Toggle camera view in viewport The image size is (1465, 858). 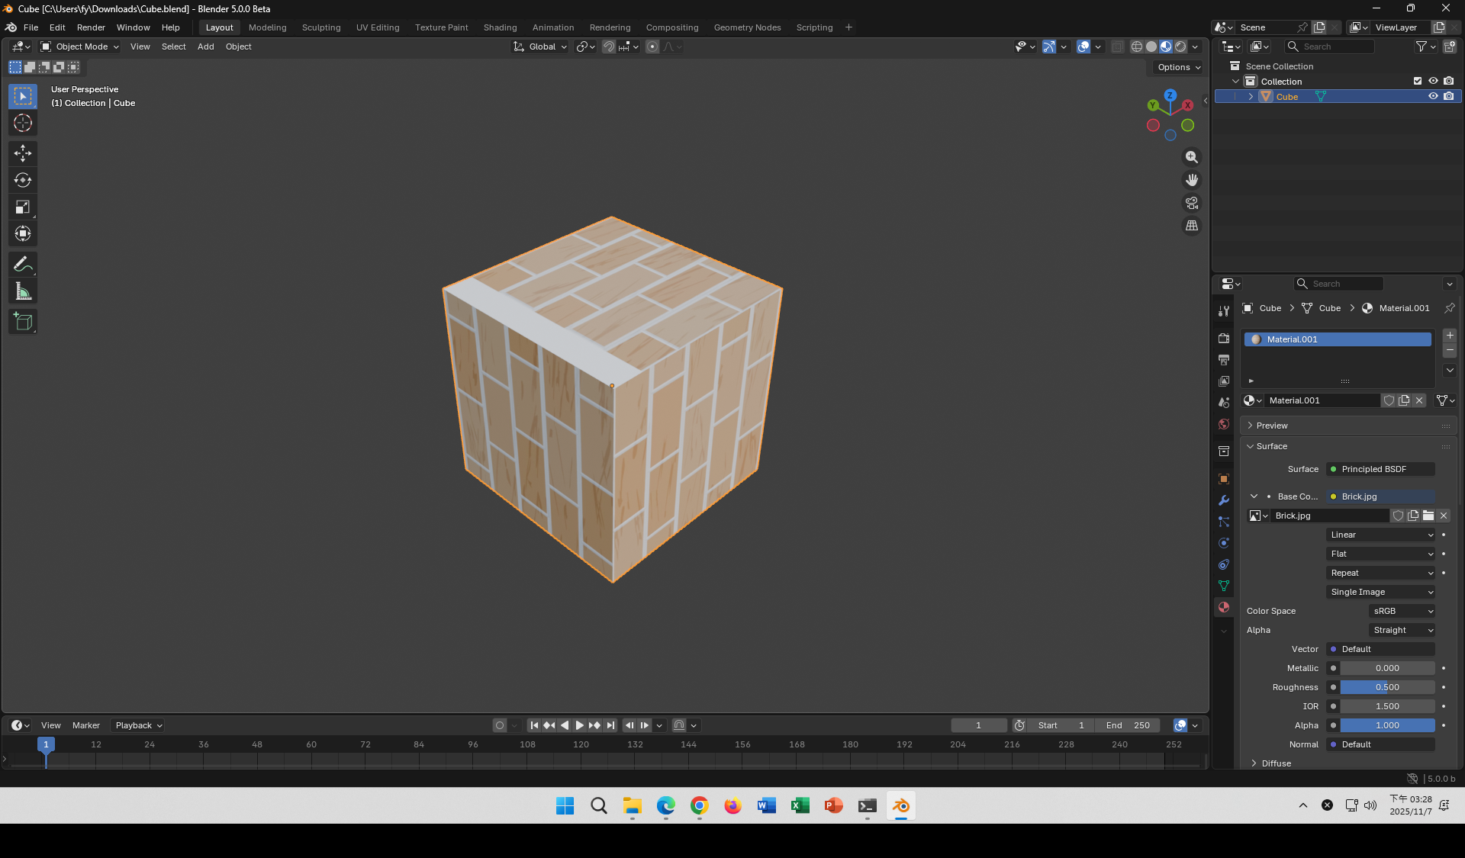tap(1191, 203)
